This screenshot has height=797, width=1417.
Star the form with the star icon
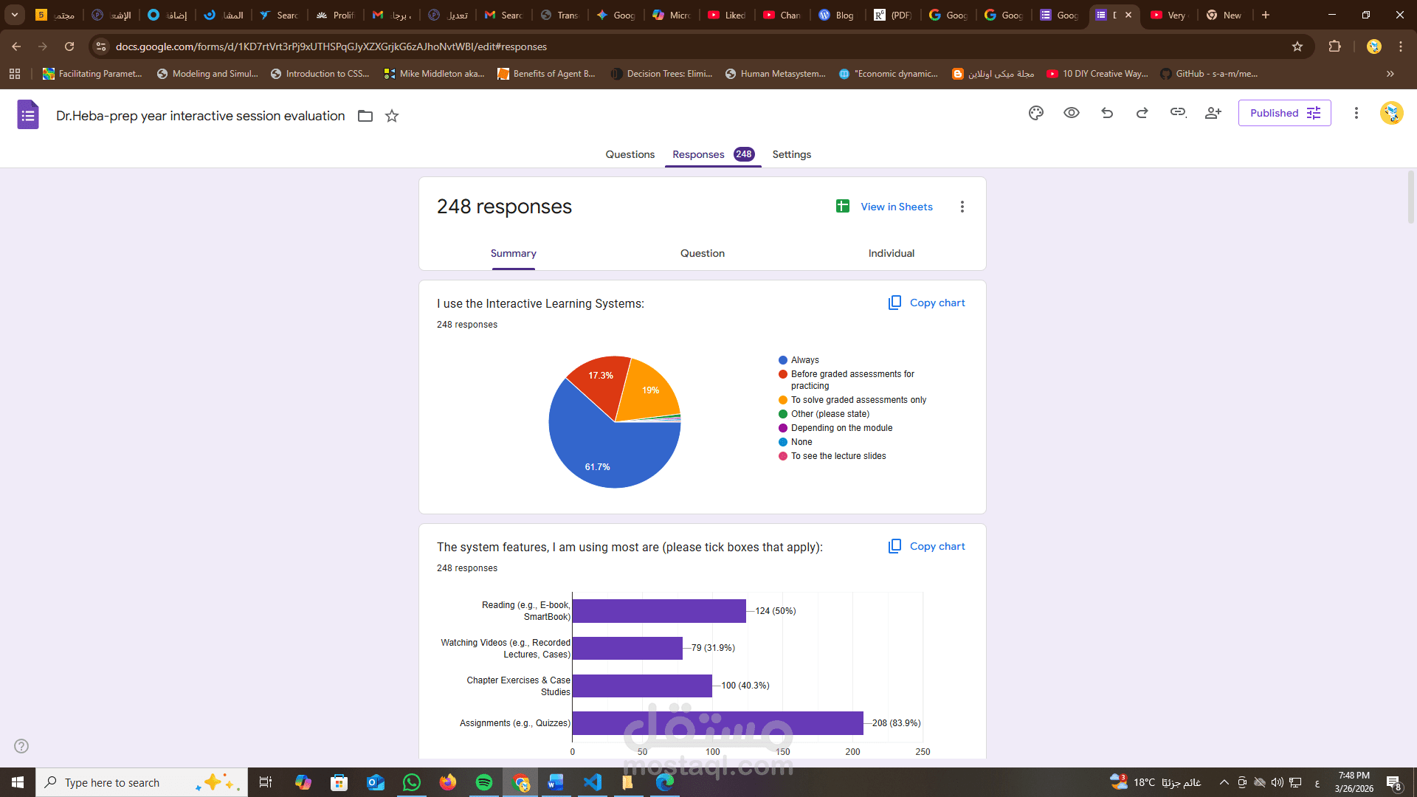[x=392, y=116]
